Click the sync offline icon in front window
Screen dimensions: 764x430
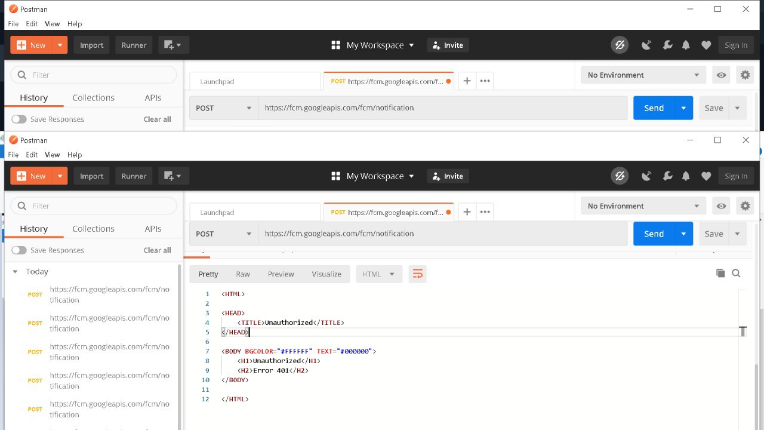tap(620, 176)
